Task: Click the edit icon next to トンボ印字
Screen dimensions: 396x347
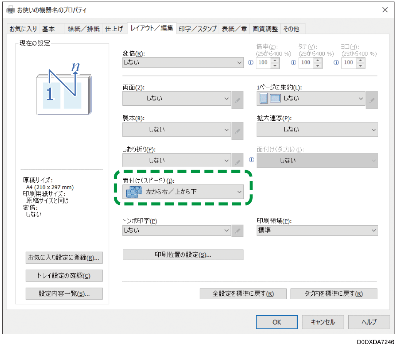Action: coord(237,230)
